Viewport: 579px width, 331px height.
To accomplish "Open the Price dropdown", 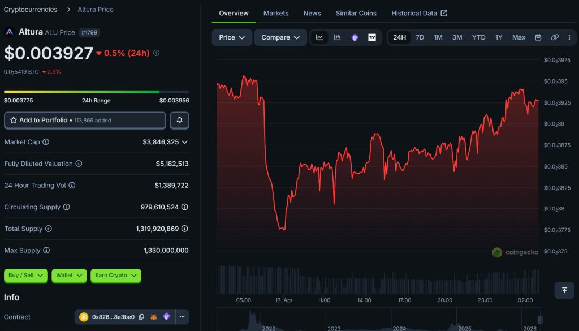I will coord(232,37).
